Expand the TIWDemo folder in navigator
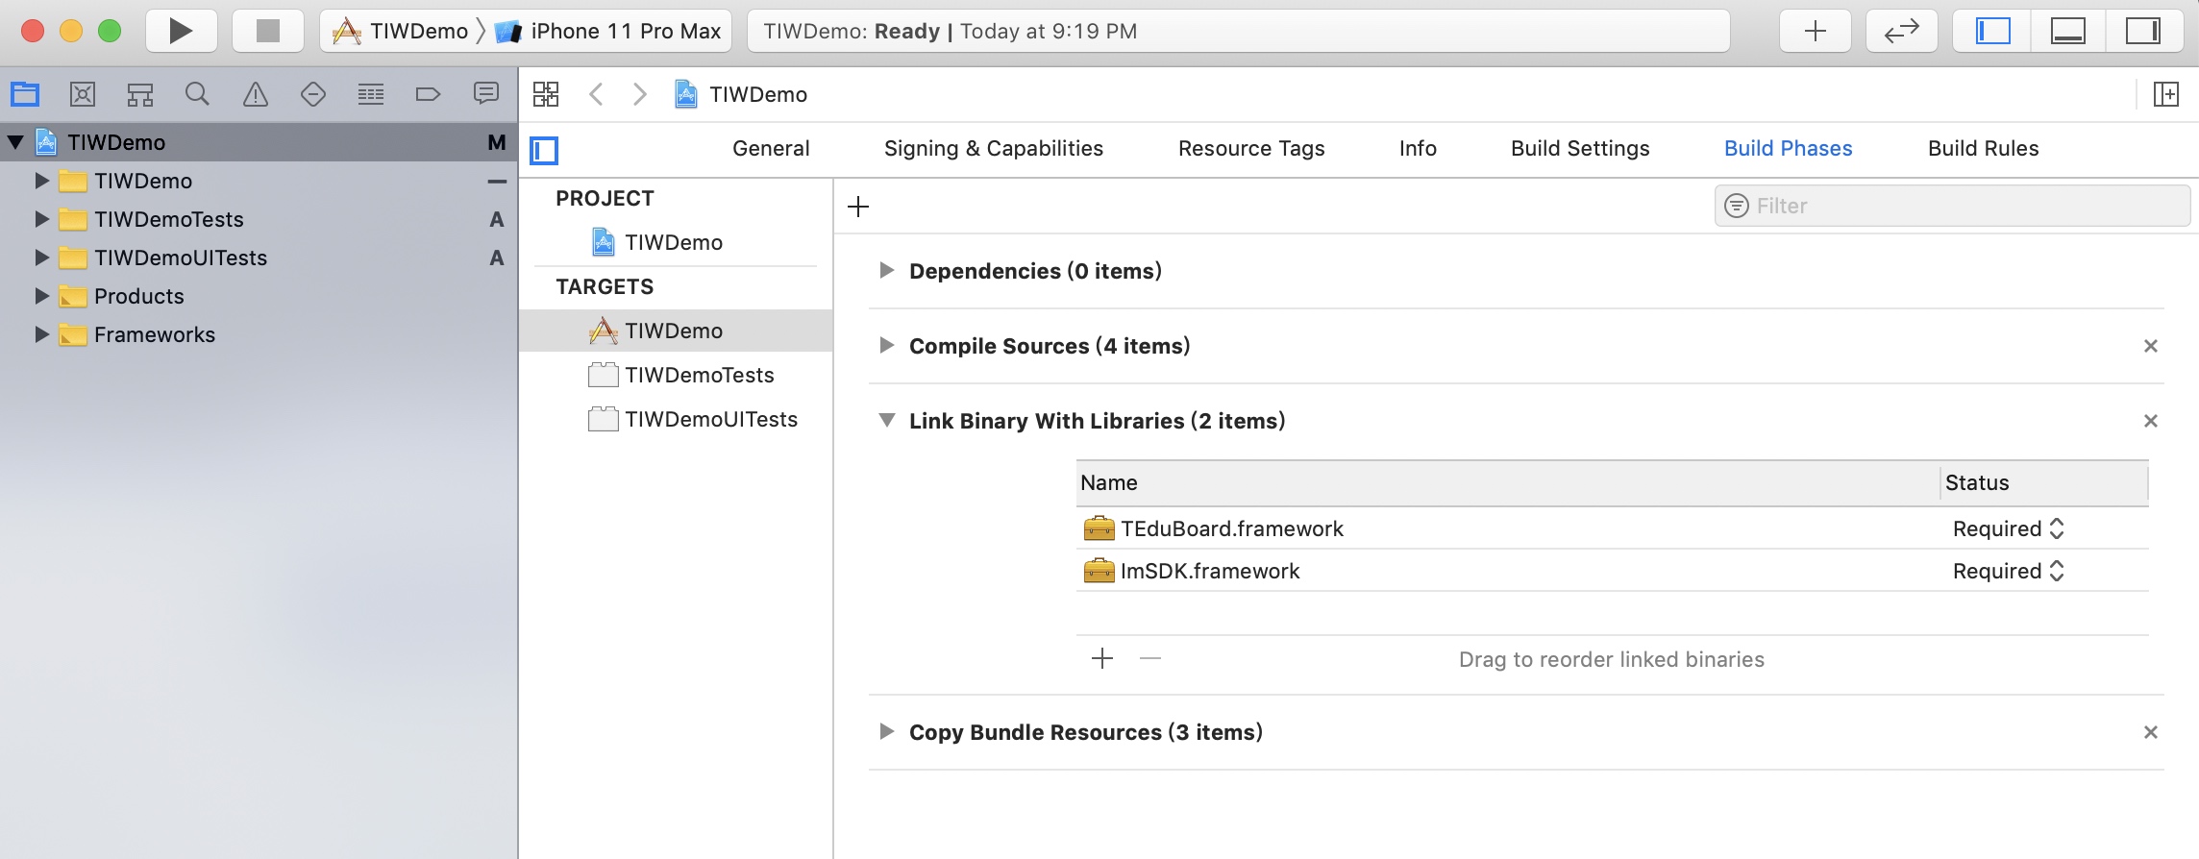2199x859 pixels. point(41,181)
